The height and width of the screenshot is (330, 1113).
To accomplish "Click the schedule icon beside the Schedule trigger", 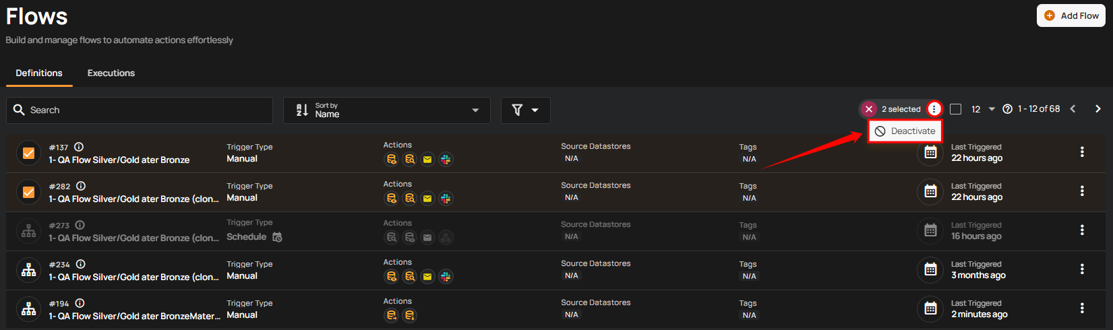I will (277, 237).
